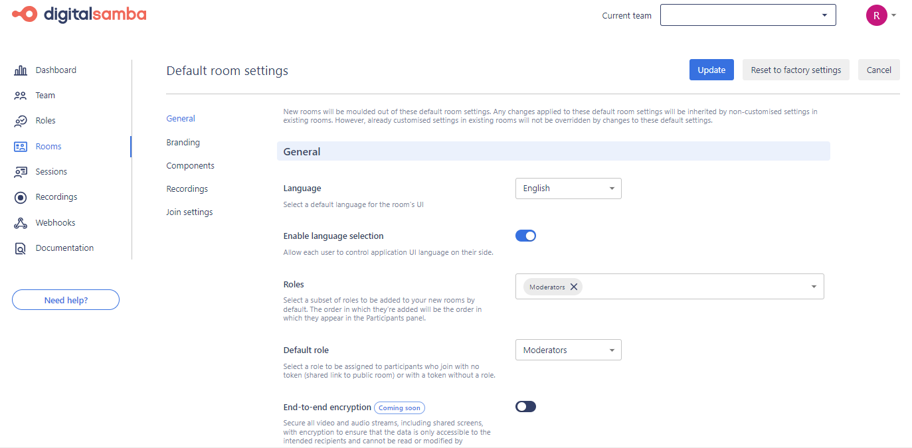
Task: Click the Dashboard bar chart icon
Action: [x=21, y=70]
